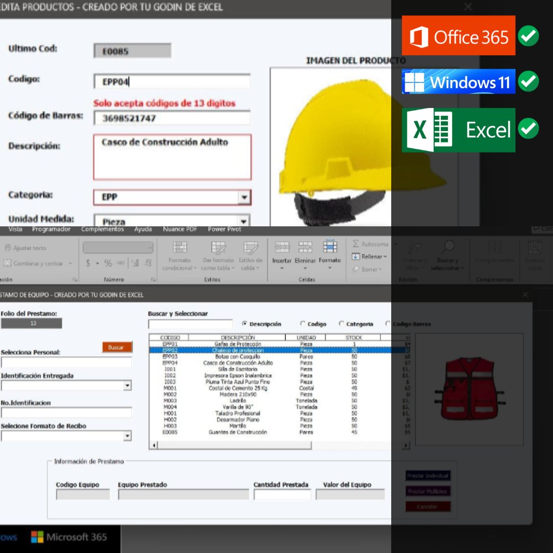Expand the currency format arrow beside $
Image resolution: width=553 pixels, height=553 pixels.
pyautogui.click(x=97, y=263)
